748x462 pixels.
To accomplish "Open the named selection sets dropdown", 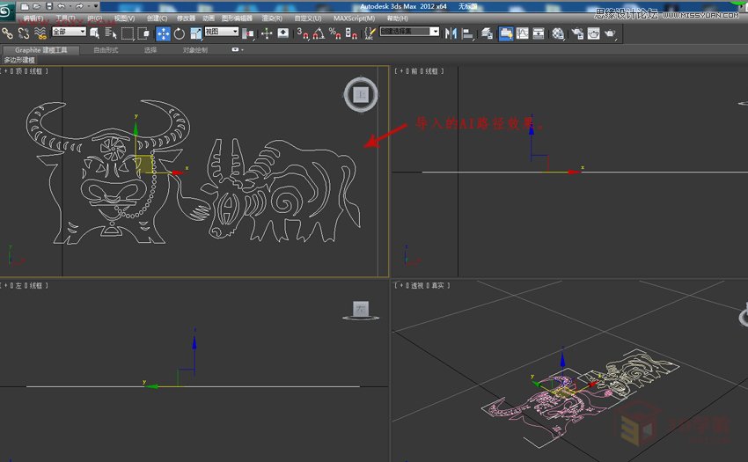I will click(409, 32).
